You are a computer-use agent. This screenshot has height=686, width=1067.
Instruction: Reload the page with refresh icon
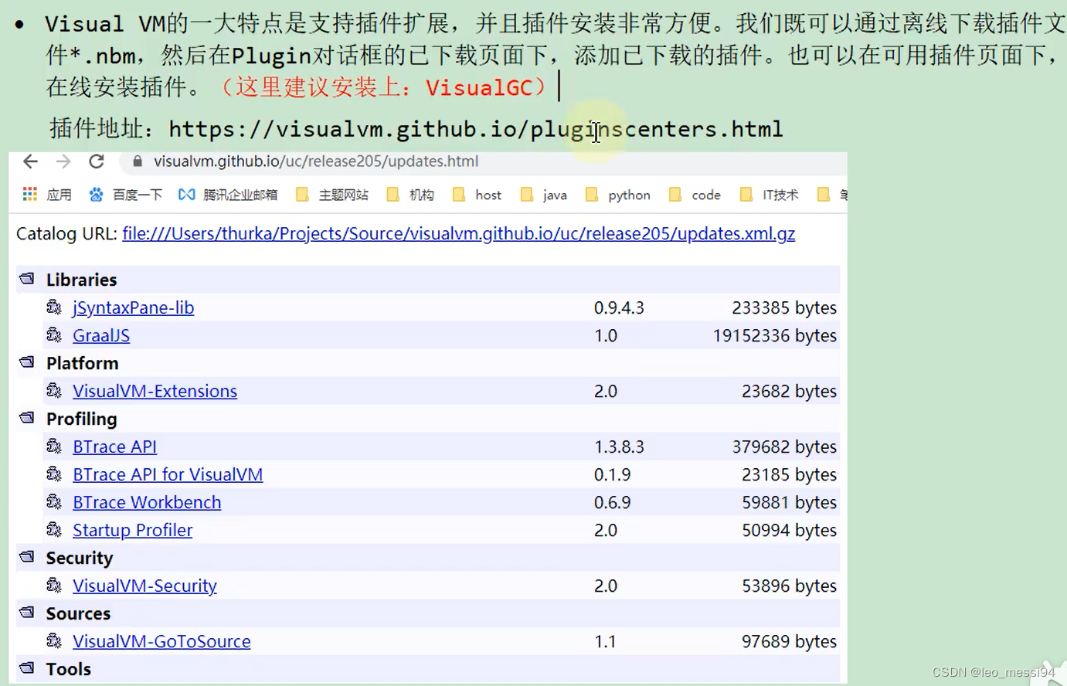click(x=97, y=161)
